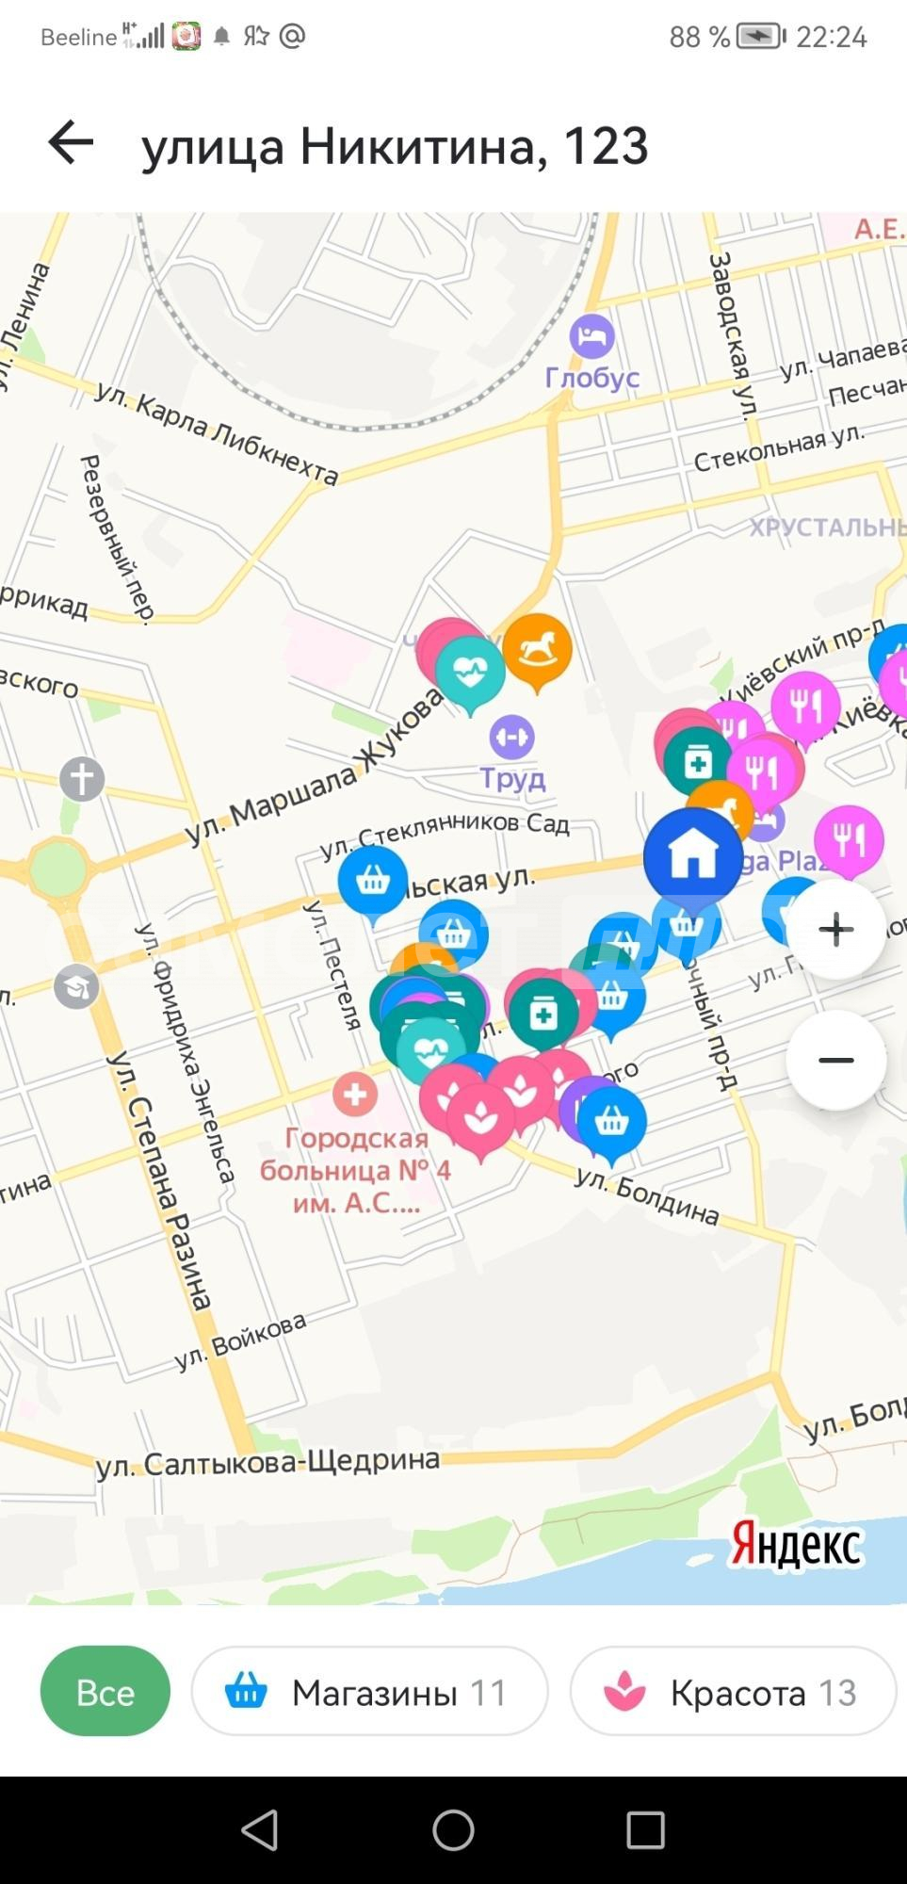Select the Все filter chip
907x1884 pixels.
tap(105, 1692)
